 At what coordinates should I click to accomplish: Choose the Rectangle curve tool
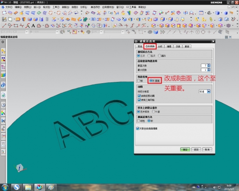(16, 25)
